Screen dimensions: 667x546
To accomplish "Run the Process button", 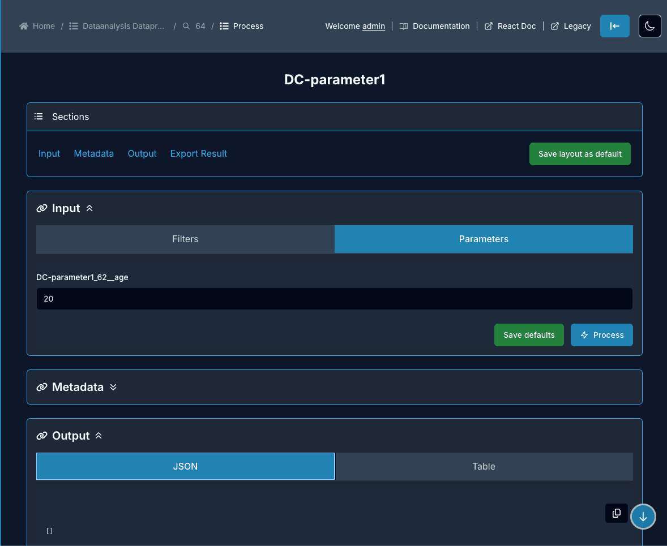I will (x=601, y=335).
